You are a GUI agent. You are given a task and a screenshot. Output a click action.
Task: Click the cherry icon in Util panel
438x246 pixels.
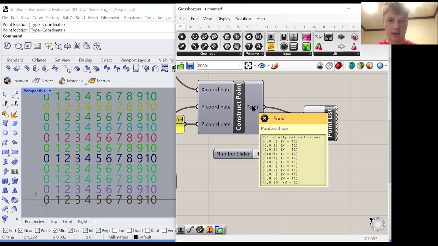coord(319,46)
